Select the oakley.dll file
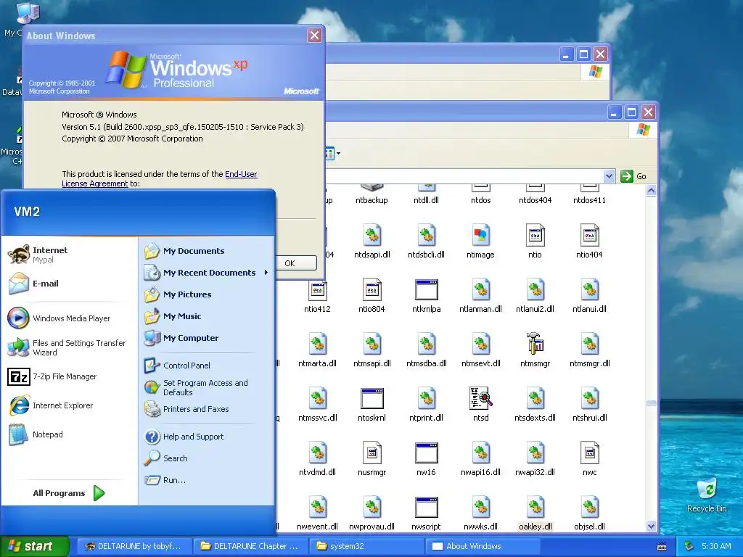This screenshot has height=557, width=743. tap(535, 513)
